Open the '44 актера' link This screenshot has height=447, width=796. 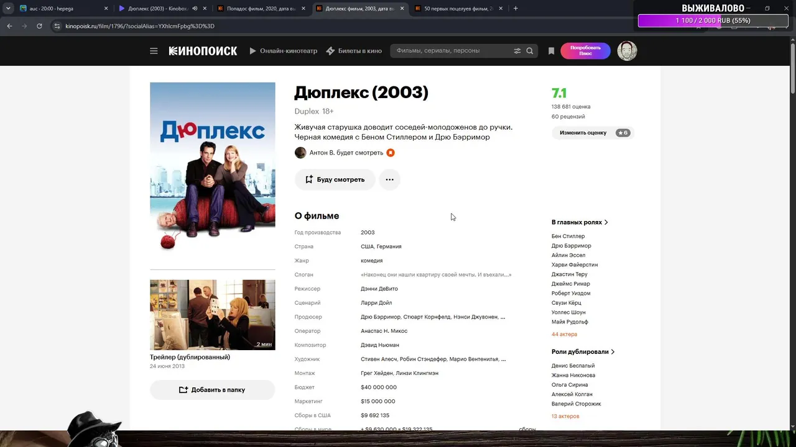[x=564, y=335]
